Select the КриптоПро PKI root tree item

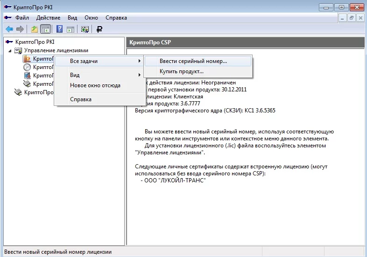pyautogui.click(x=35, y=42)
